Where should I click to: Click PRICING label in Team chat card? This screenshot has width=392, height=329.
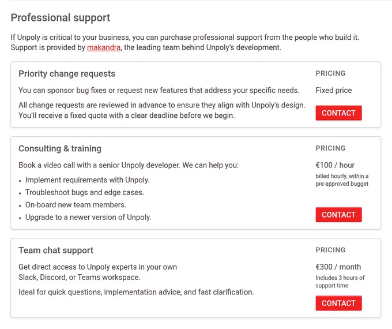click(x=330, y=250)
